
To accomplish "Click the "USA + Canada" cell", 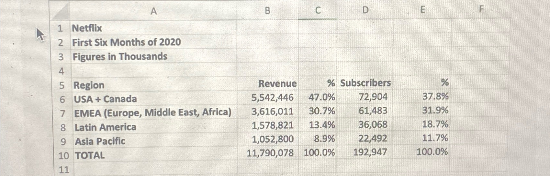I will tap(155, 99).
